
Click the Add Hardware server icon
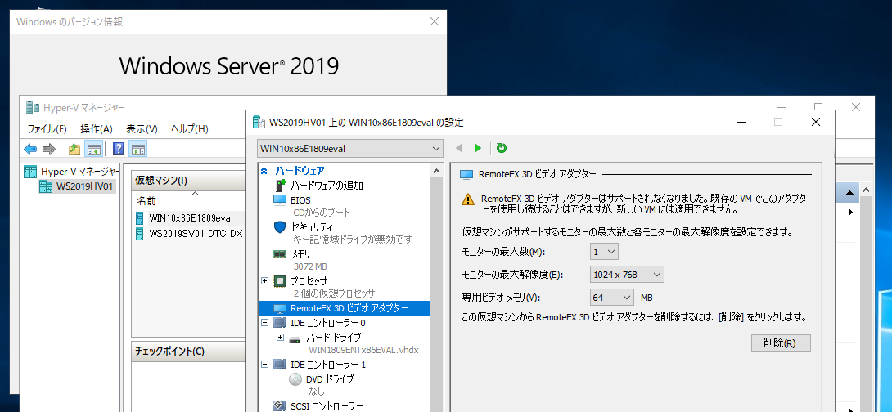tap(279, 186)
